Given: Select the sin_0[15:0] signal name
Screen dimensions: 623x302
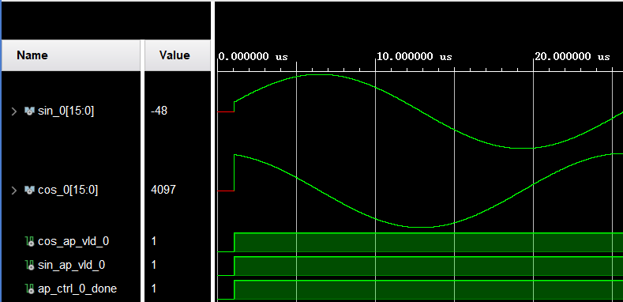Looking at the screenshot, I should [66, 111].
